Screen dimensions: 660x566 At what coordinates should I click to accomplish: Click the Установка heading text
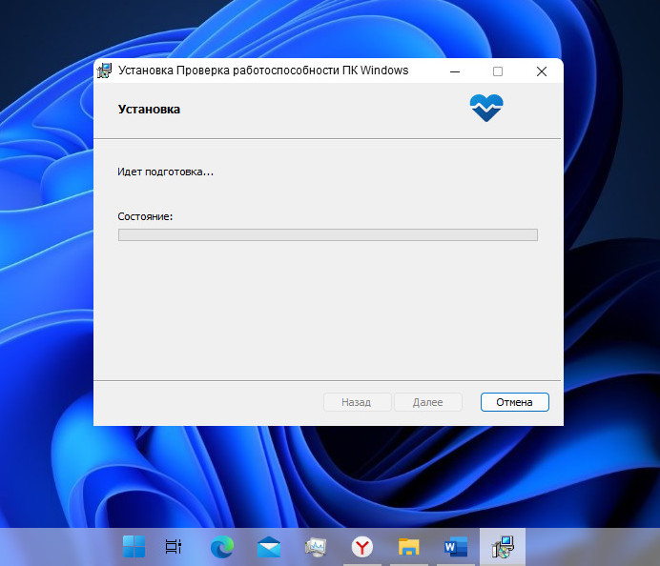149,110
